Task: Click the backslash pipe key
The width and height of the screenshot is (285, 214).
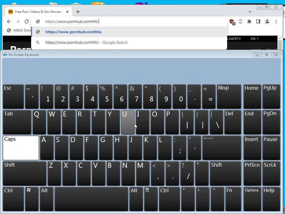Action: 216,122
